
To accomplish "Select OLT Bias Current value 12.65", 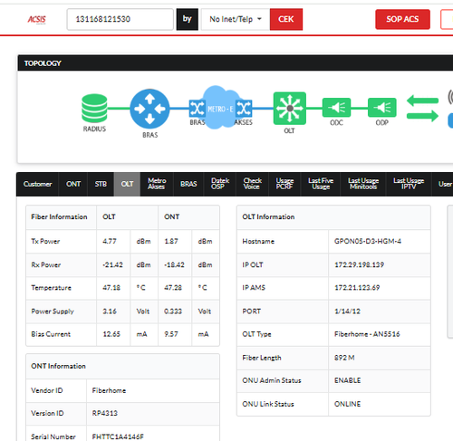I will coord(111,334).
